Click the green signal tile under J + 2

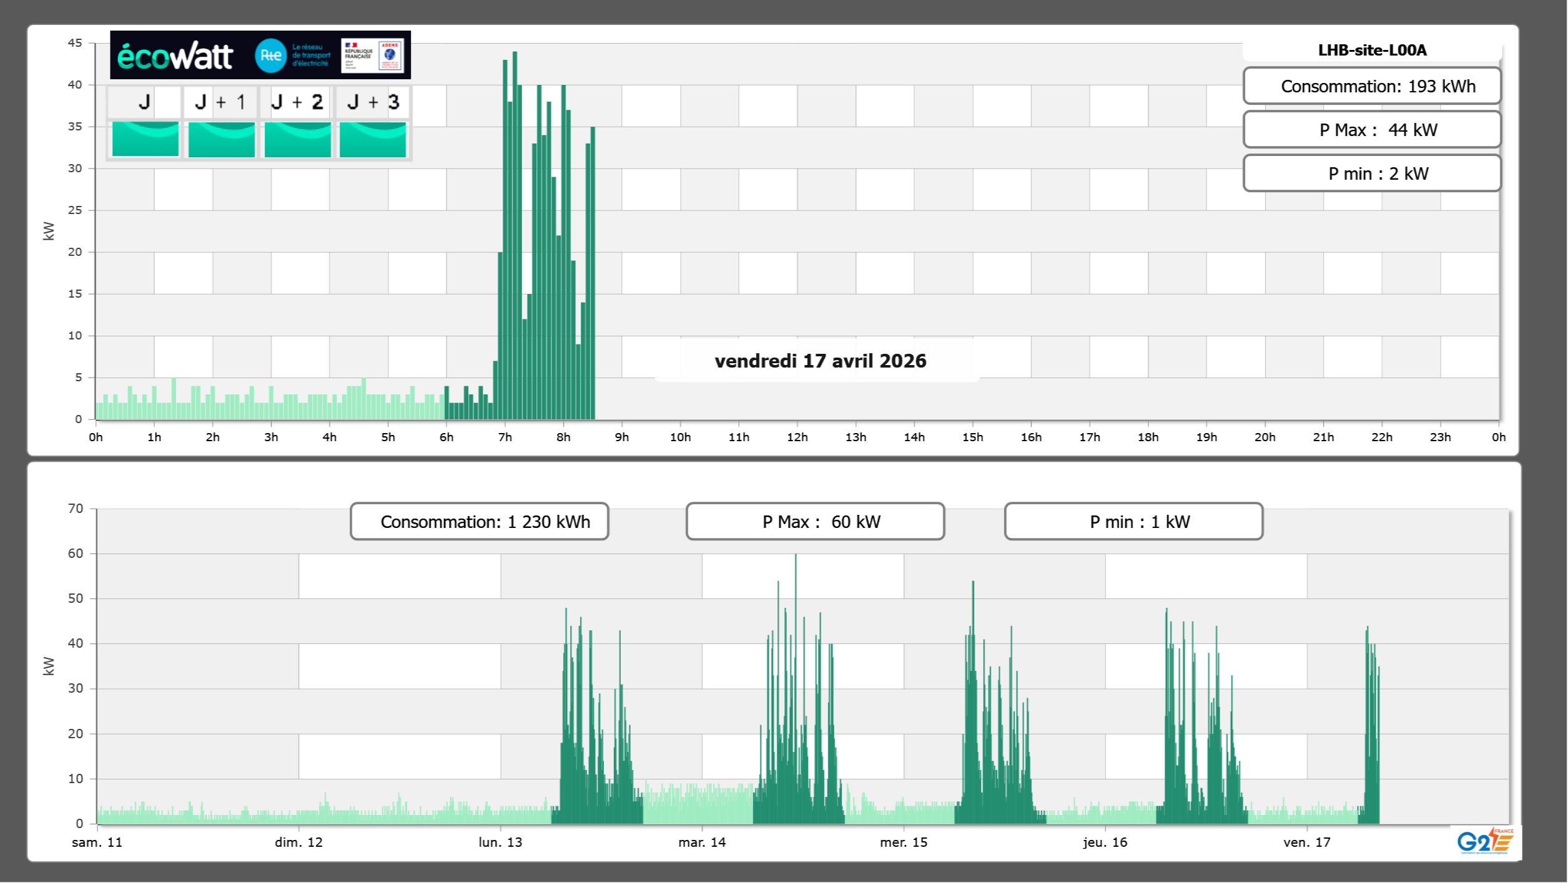click(297, 139)
